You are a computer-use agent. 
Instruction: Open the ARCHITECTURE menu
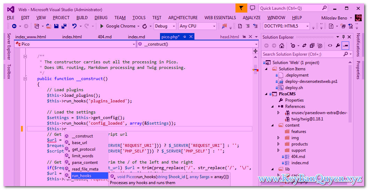pyautogui.click(x=183, y=18)
